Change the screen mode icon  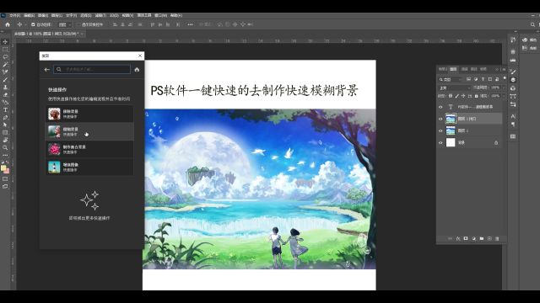pos(5,187)
